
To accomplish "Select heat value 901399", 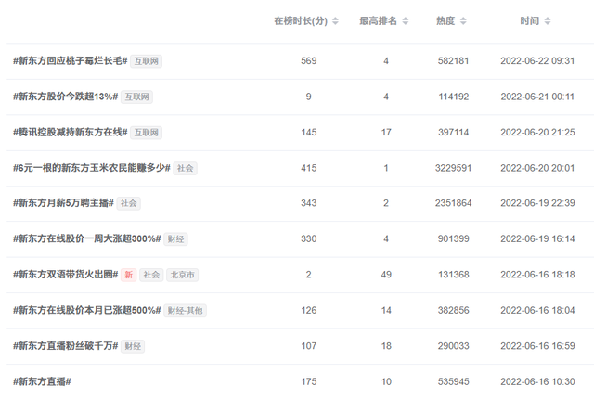I will [x=454, y=238].
